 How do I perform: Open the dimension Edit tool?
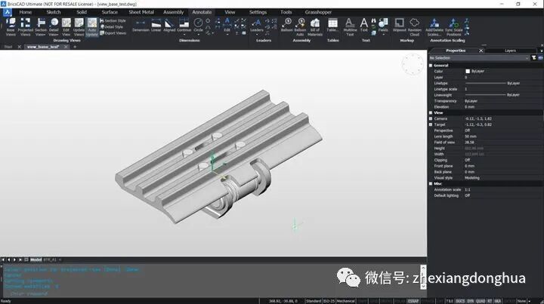click(227, 25)
